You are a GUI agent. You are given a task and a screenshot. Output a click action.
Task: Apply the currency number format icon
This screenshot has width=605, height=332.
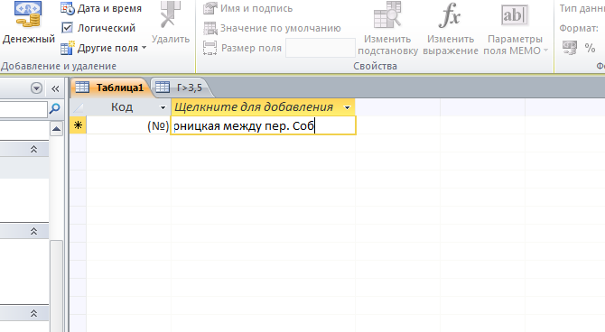pos(570,48)
